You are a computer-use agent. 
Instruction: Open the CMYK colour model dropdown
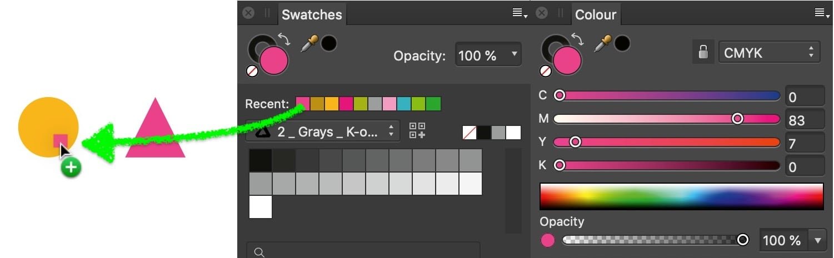(770, 53)
